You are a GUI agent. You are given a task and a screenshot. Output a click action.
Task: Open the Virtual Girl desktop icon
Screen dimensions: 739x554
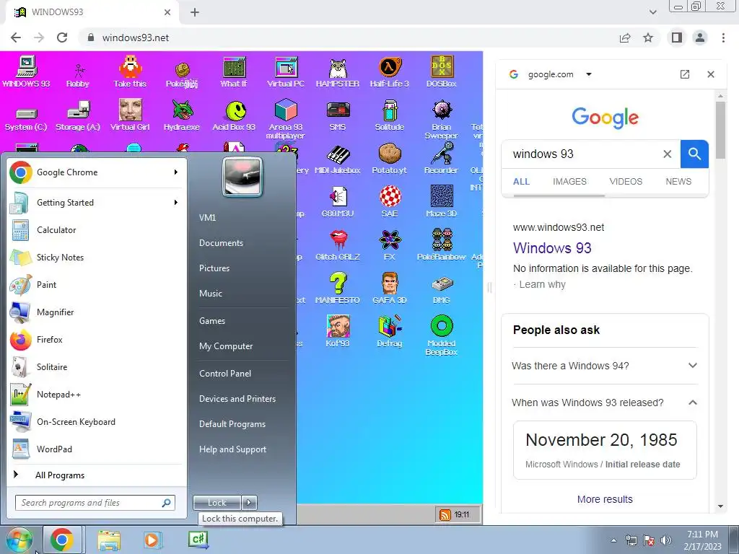tap(130, 115)
